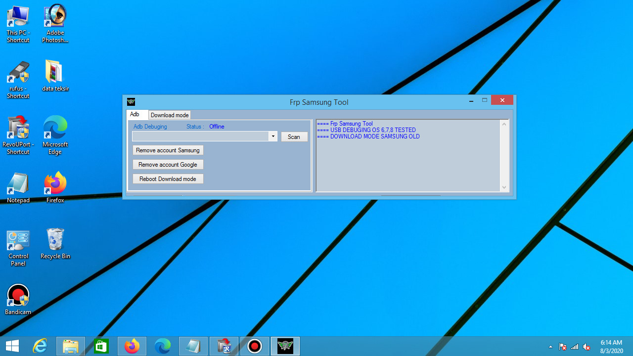The image size is (633, 356).
Task: Open Notepad from the taskbar
Action: 193,346
